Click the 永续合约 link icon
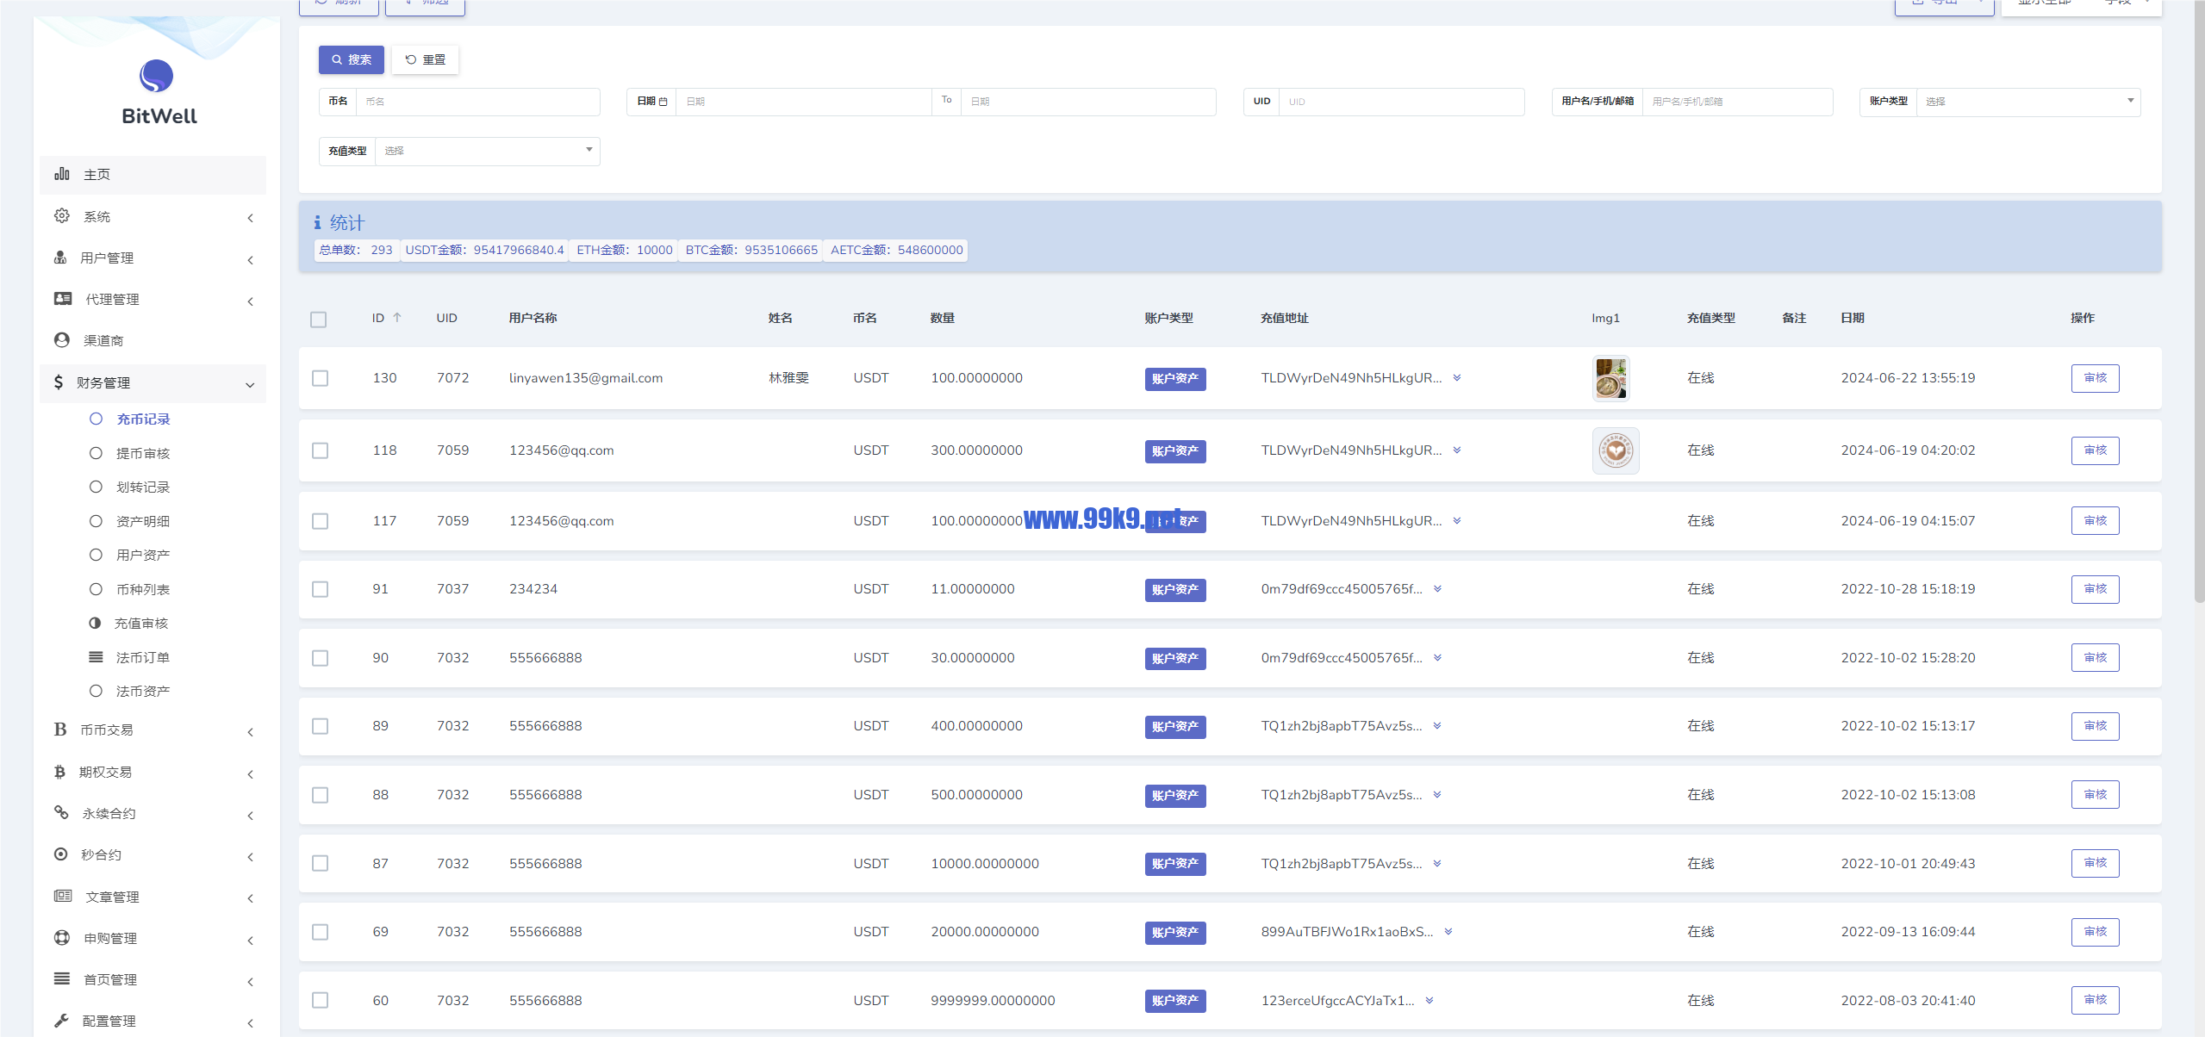The image size is (2205, 1037). tap(61, 812)
